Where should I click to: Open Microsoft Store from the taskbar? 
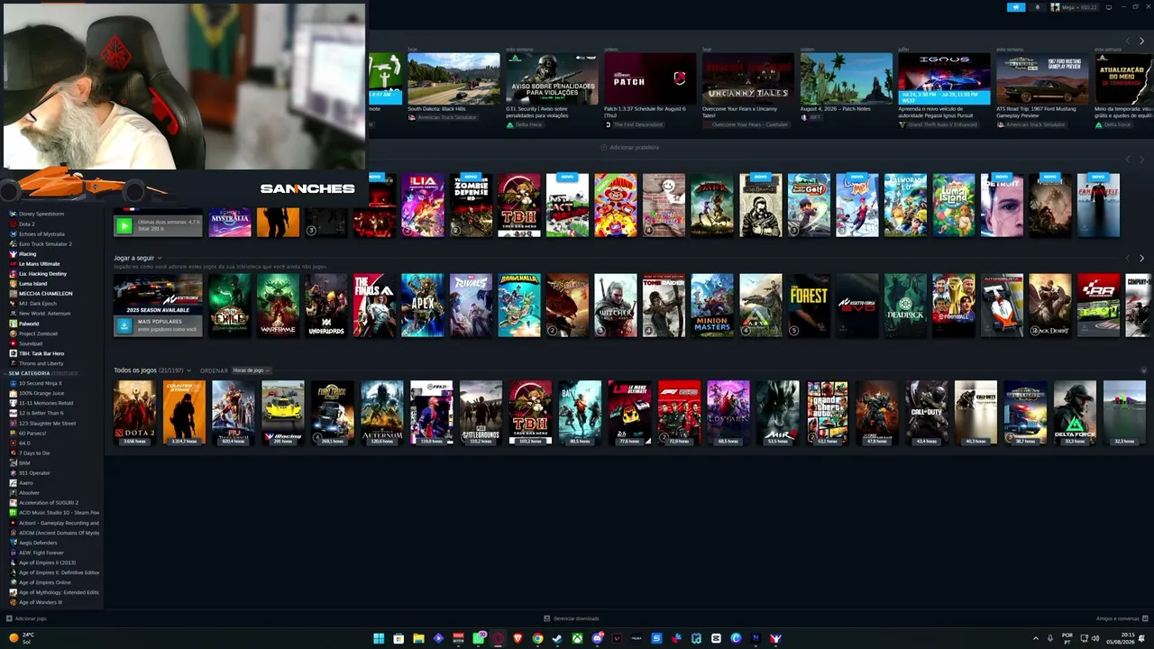(x=398, y=638)
